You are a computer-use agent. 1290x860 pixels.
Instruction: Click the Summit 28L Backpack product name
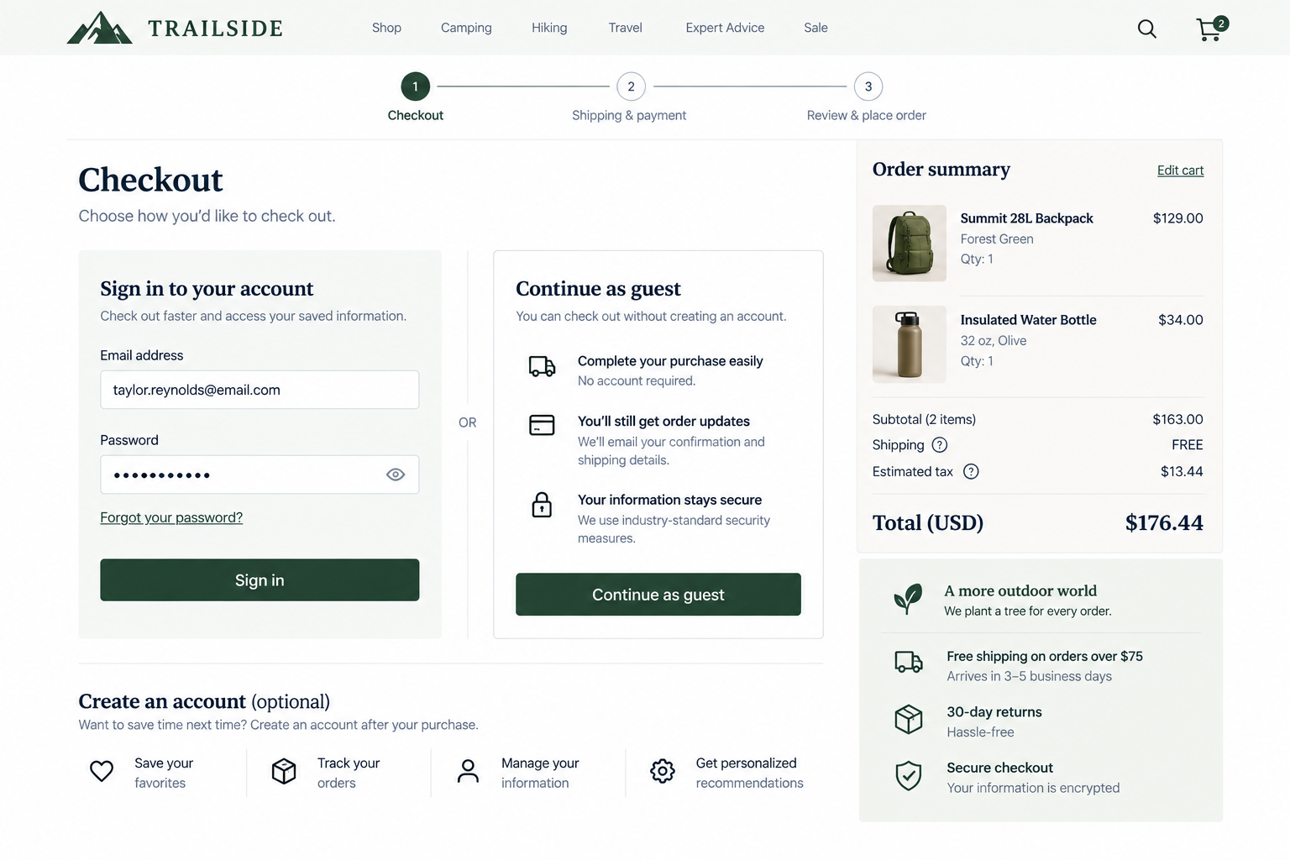[x=1026, y=218]
